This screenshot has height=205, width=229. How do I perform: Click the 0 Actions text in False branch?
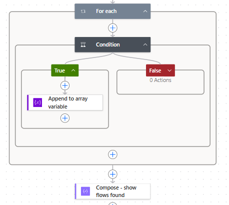tap(160, 80)
